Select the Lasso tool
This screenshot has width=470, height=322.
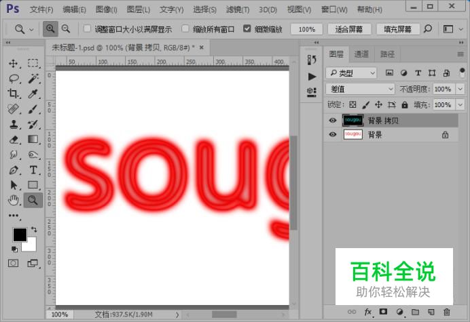tap(14, 79)
